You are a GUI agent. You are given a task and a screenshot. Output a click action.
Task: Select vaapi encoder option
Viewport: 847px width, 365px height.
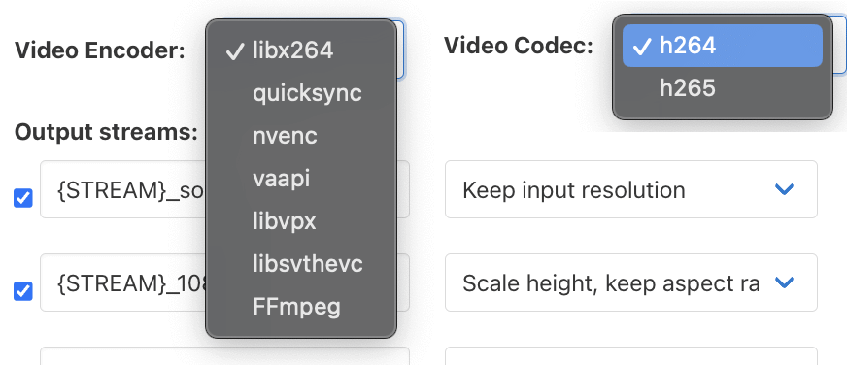pos(301,179)
